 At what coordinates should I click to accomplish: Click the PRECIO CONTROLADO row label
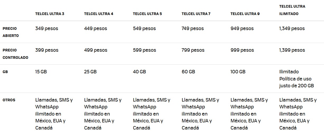pos(15,54)
